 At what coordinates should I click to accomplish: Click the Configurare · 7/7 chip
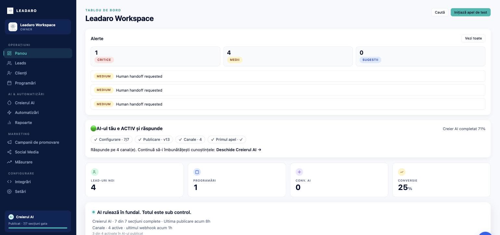[x=111, y=140]
